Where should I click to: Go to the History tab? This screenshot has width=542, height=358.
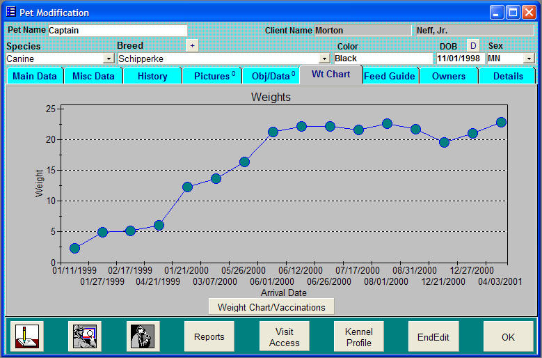coord(152,76)
